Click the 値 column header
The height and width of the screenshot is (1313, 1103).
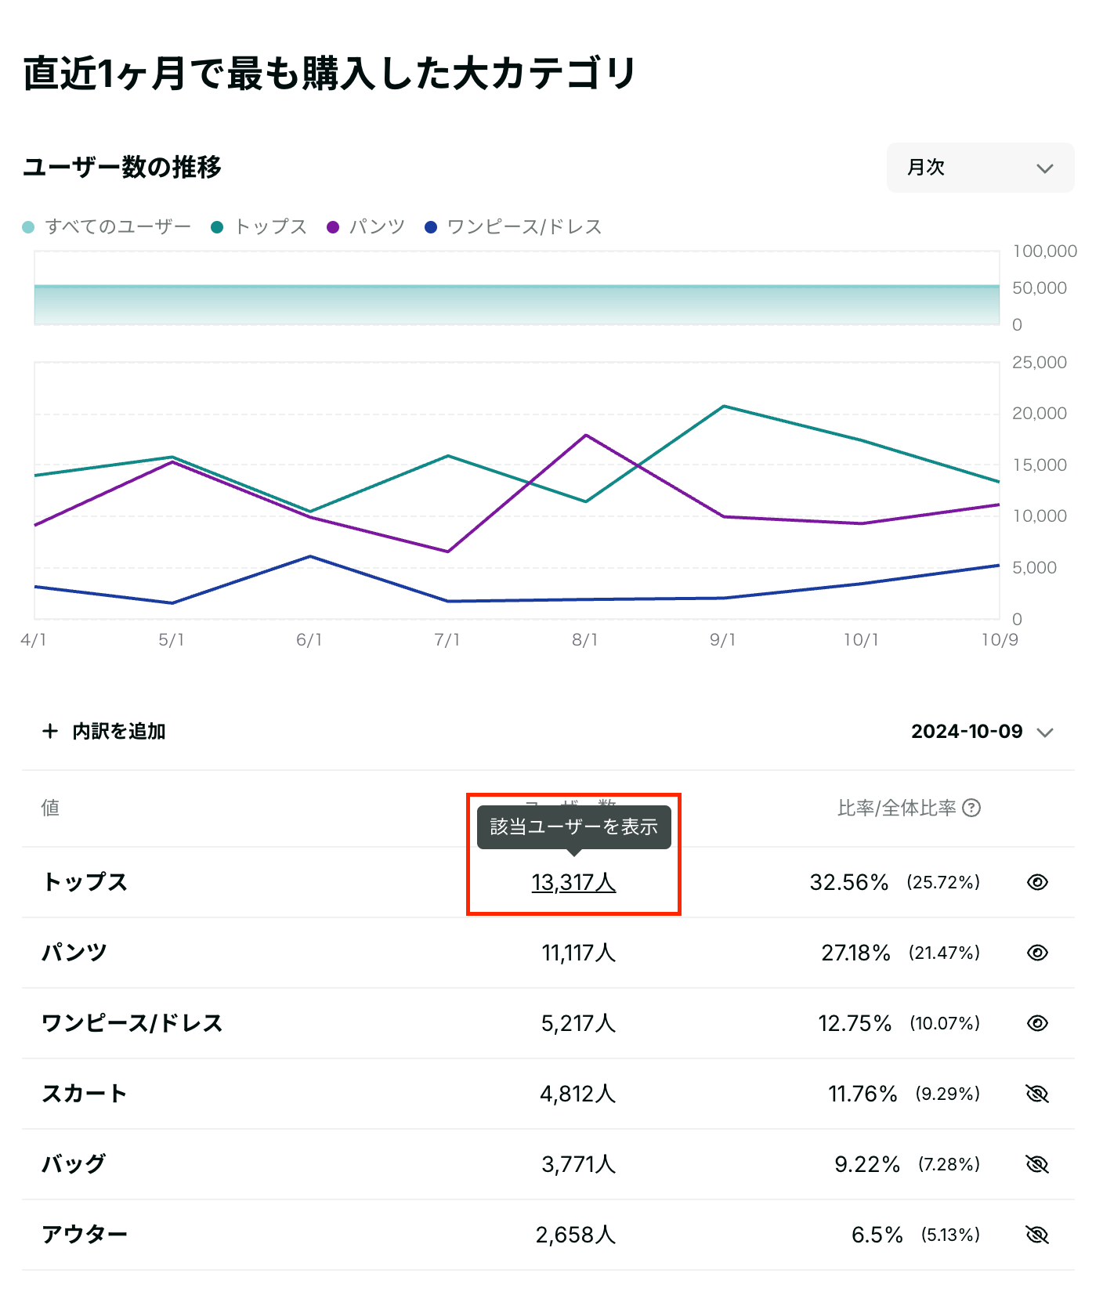(x=50, y=808)
